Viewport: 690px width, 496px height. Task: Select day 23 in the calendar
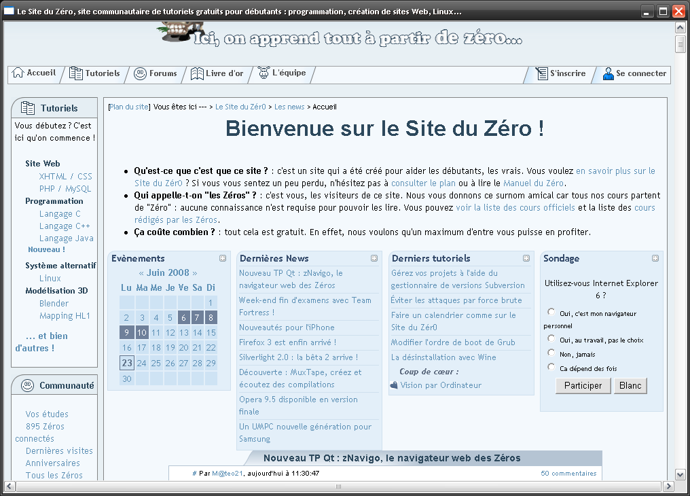(127, 363)
